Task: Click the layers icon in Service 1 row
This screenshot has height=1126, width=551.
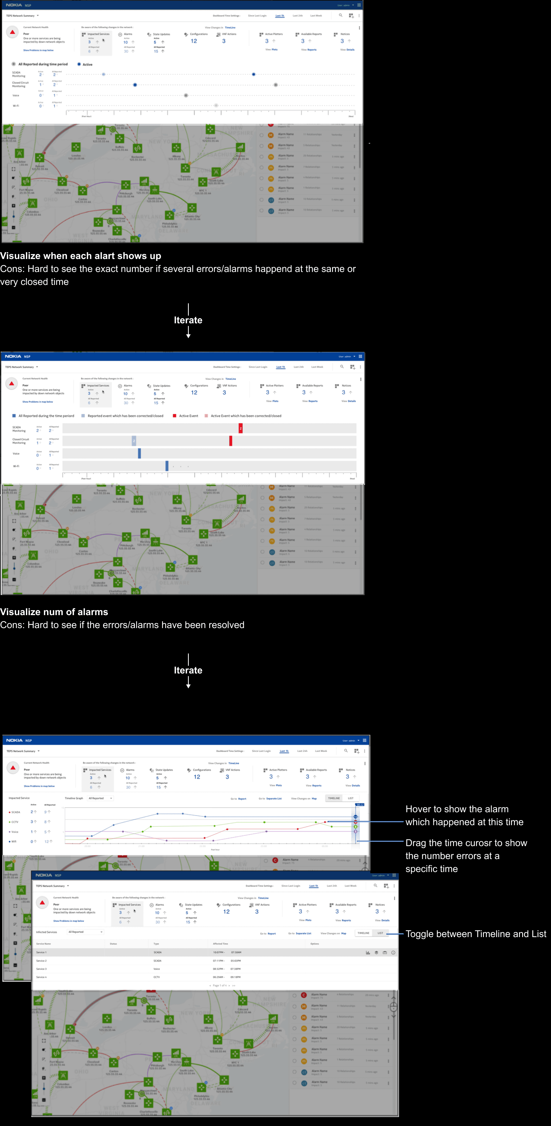Action: [x=376, y=952]
